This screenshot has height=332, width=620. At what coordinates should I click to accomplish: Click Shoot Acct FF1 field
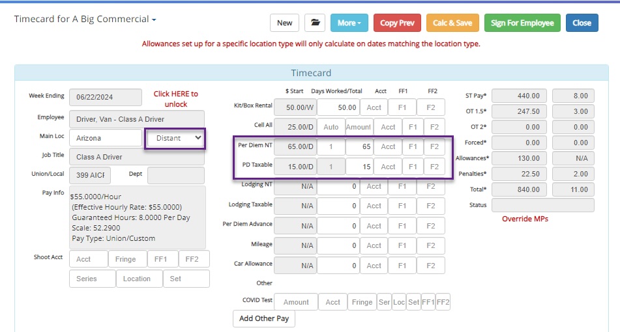click(x=162, y=259)
